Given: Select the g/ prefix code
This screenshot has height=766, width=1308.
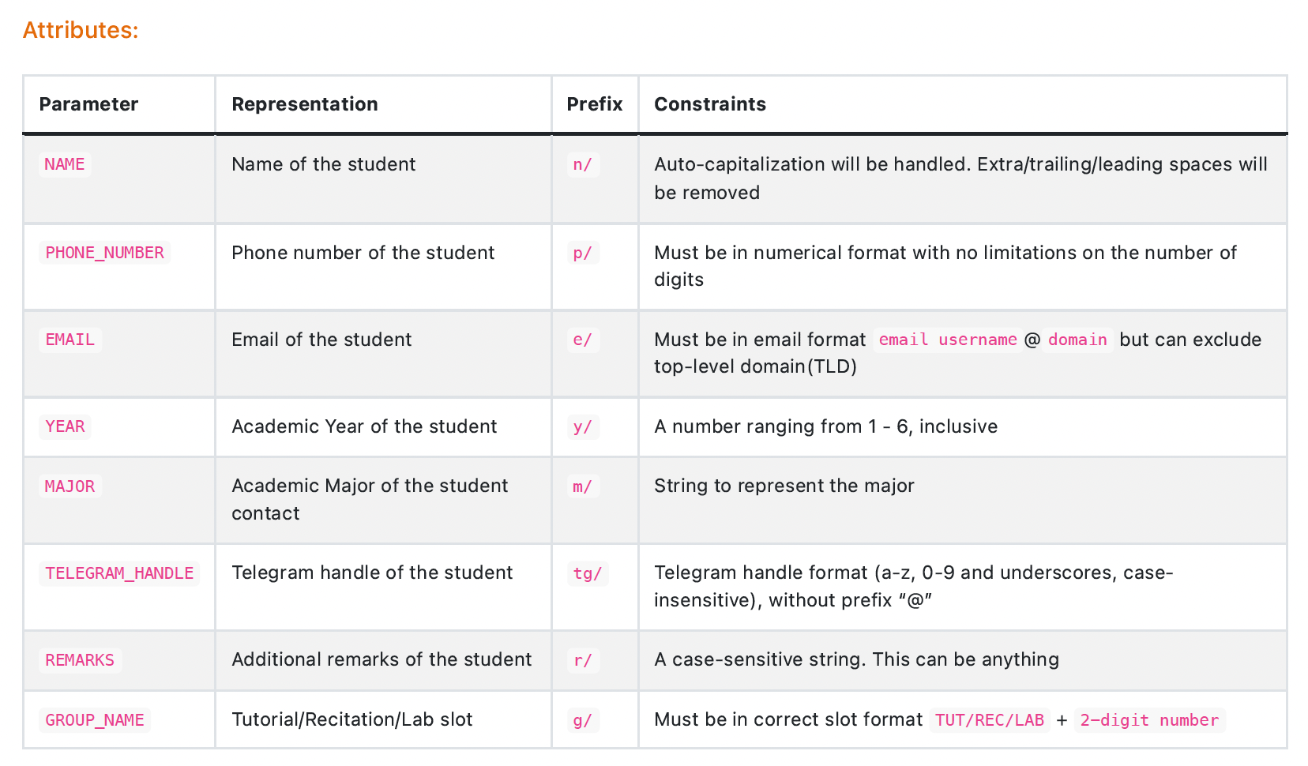Looking at the screenshot, I should click(x=582, y=720).
